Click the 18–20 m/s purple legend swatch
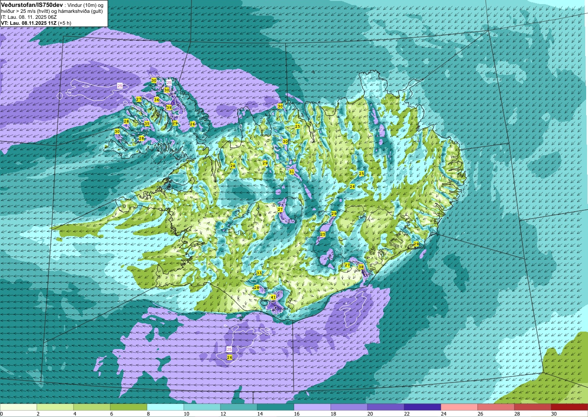Image resolution: width=588 pixels, height=417 pixels. pos(349,407)
